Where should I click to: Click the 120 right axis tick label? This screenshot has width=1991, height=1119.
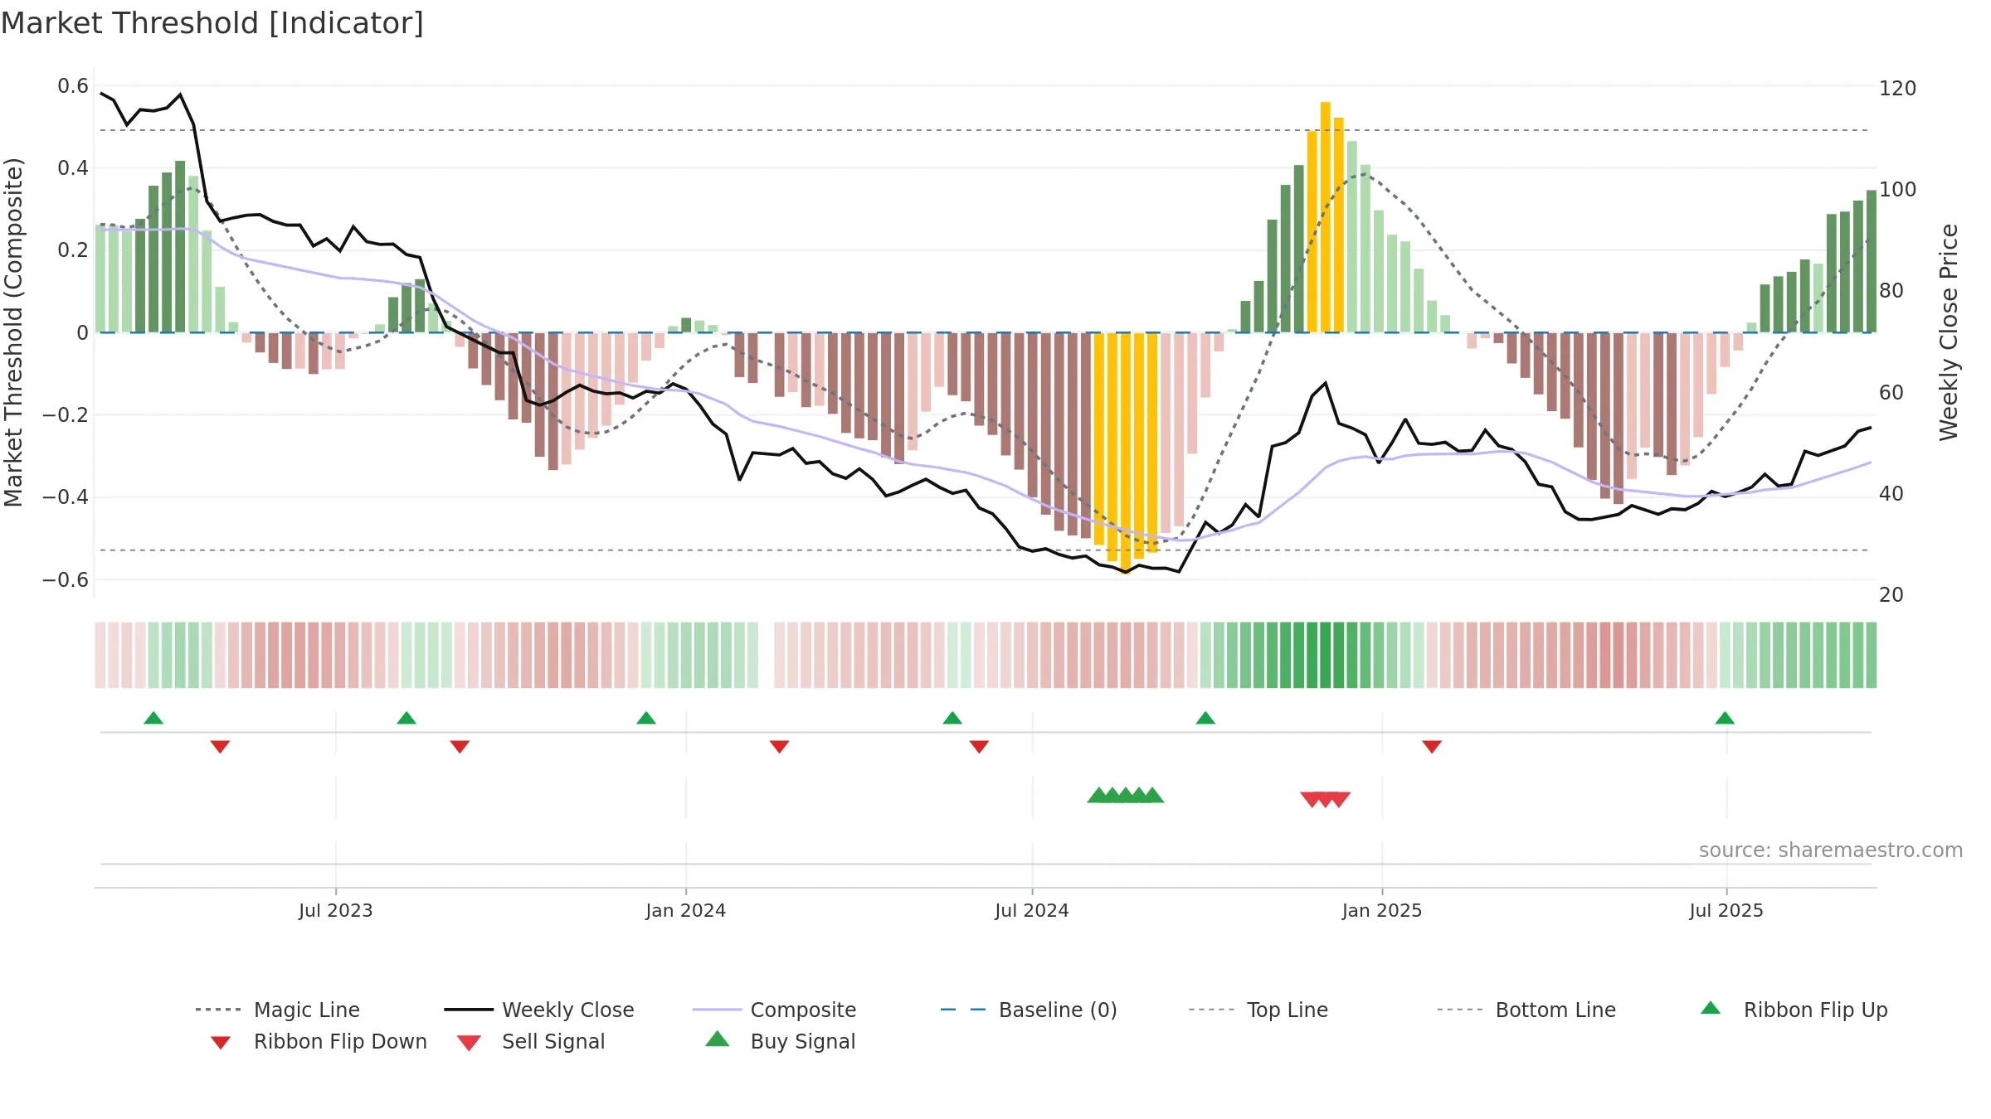click(1898, 89)
